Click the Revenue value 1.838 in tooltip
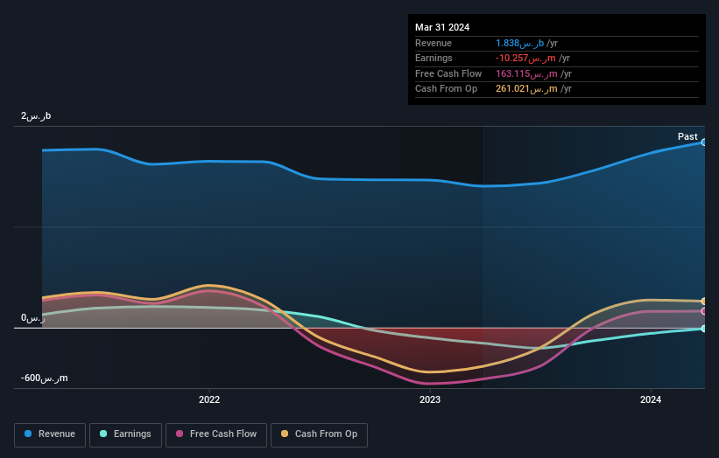Screen dimensions: 719x458 click(519, 43)
